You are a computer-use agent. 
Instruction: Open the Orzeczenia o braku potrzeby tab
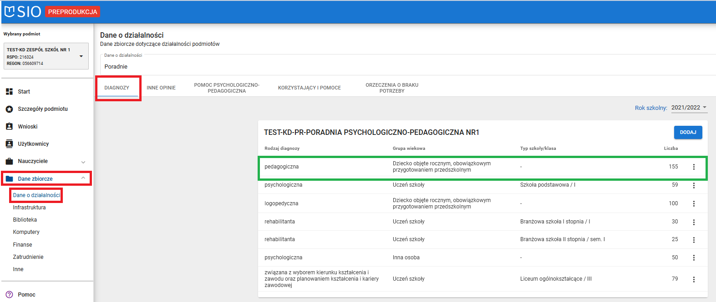(x=392, y=88)
